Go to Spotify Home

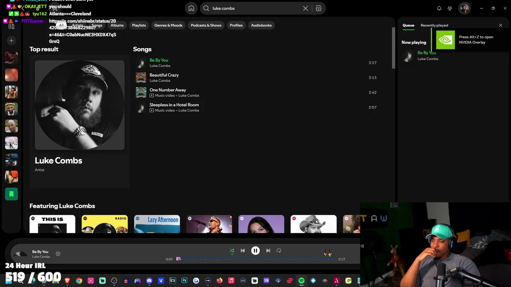tap(191, 8)
